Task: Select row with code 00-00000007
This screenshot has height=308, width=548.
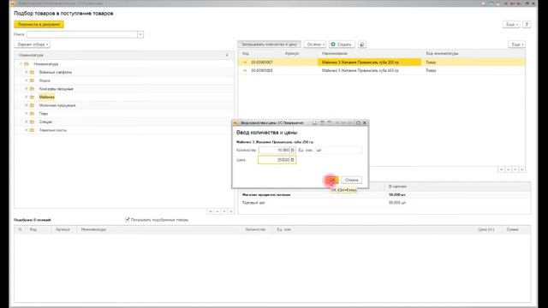Action: [x=381, y=62]
